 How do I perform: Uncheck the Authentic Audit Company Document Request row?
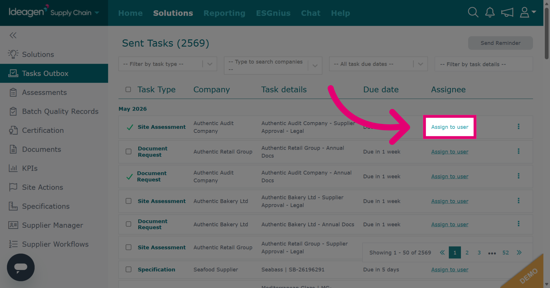pos(129,177)
